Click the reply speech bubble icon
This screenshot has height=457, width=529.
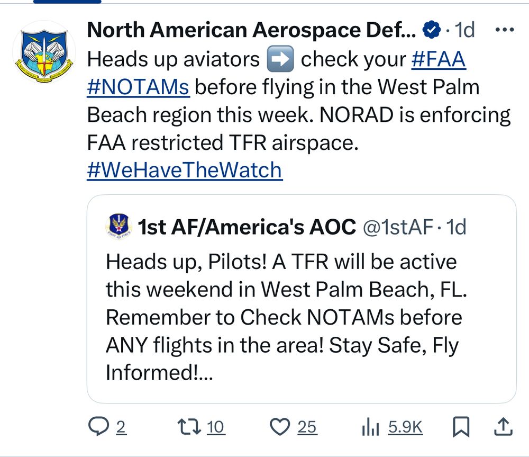point(98,427)
